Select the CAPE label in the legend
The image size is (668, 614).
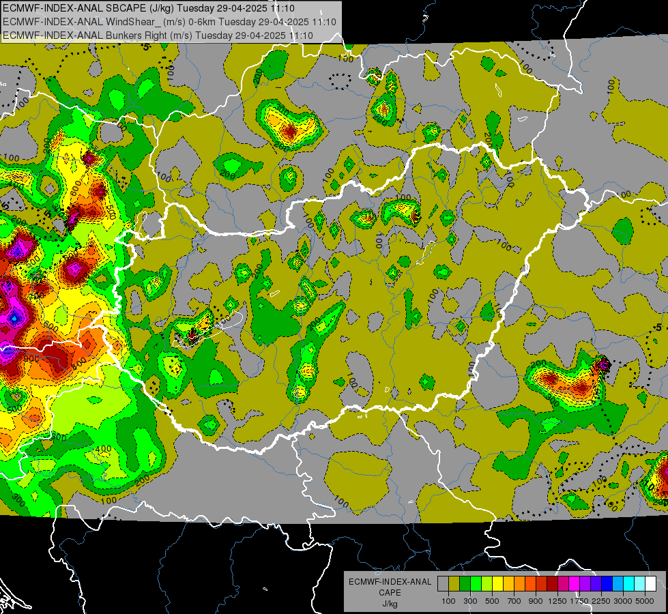[390, 593]
